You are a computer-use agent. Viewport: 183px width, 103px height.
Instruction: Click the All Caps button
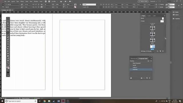tap(33, 5)
